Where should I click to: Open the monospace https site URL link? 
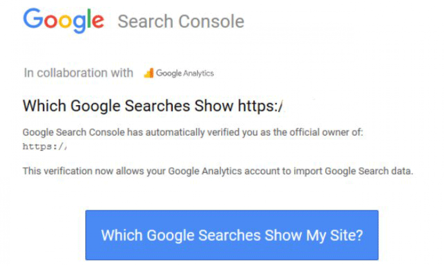[45, 146]
